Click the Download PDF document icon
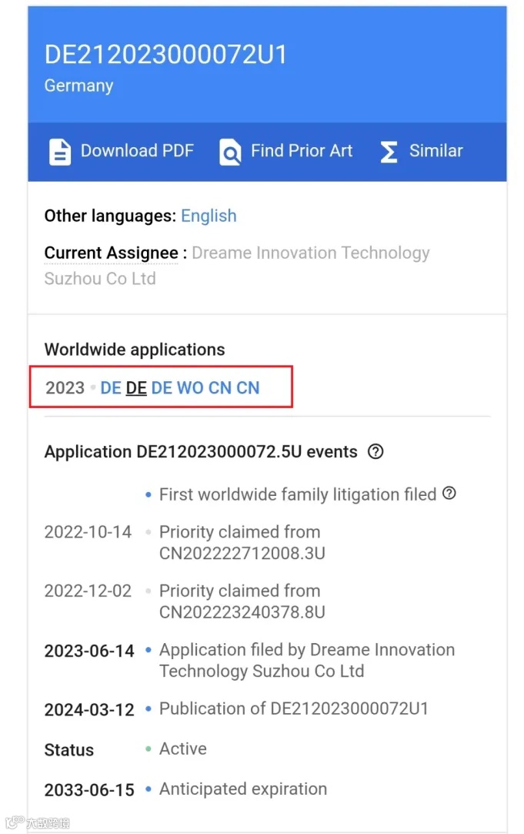 [x=59, y=152]
